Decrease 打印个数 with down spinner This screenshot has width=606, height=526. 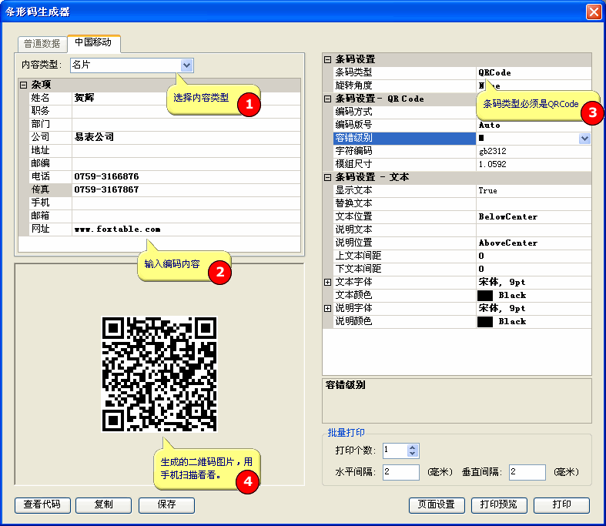pos(413,454)
